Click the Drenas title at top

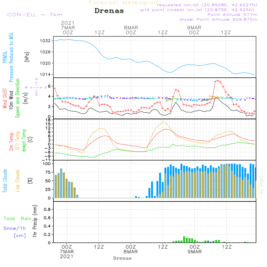coord(109,11)
